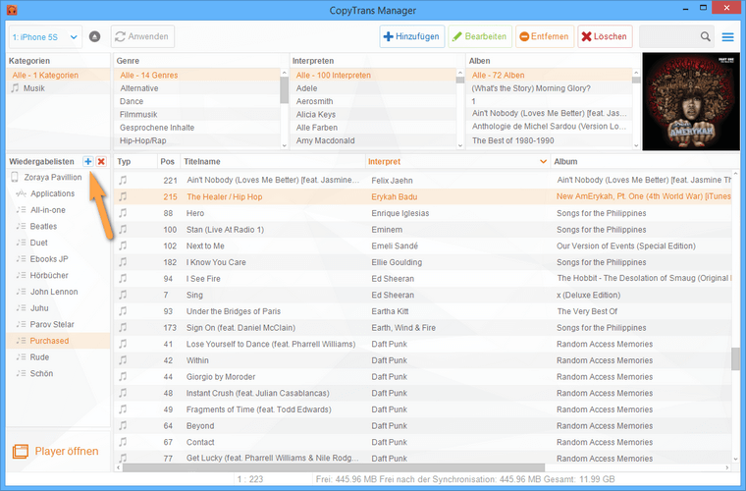Select interpreter Adele
Viewport: 746px width, 491px height.
point(373,88)
